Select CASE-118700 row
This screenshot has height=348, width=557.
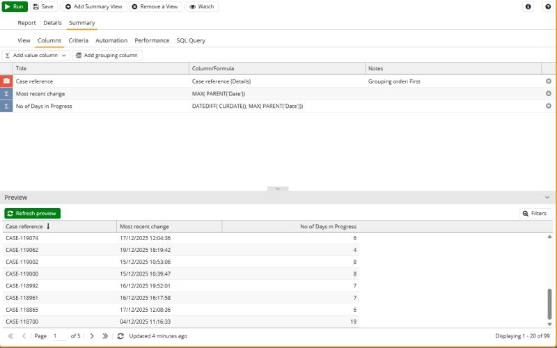[x=181, y=322]
